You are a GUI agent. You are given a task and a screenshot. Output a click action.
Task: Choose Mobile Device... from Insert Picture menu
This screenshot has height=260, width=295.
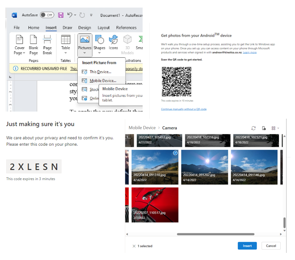[x=103, y=80]
